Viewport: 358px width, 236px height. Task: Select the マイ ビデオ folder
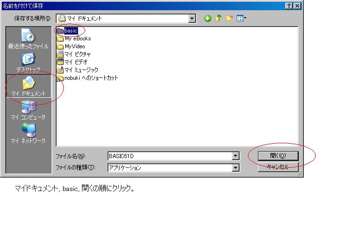[72, 62]
